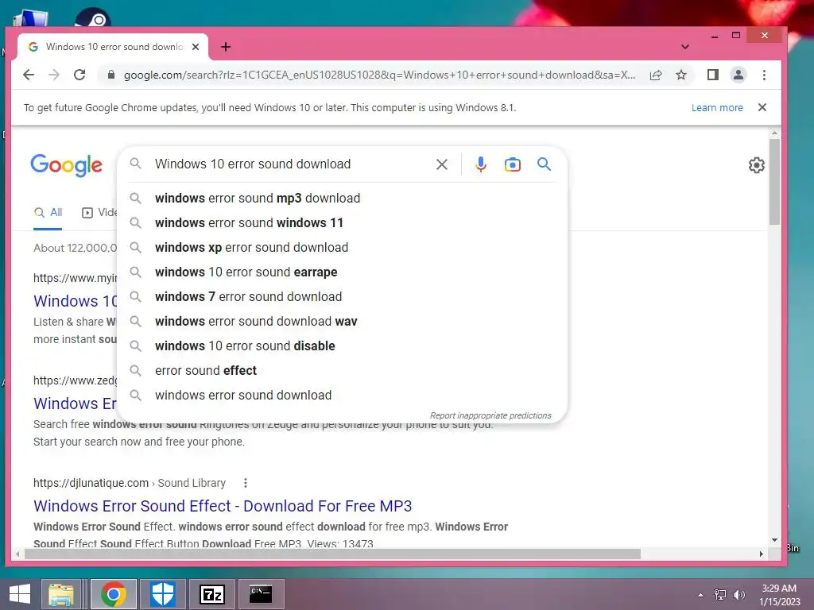Reload the current page
This screenshot has height=610, width=814.
click(x=79, y=75)
